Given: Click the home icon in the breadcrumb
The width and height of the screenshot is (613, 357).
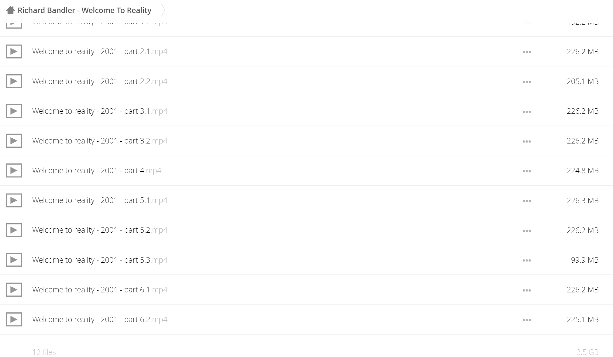Looking at the screenshot, I should tap(10, 10).
